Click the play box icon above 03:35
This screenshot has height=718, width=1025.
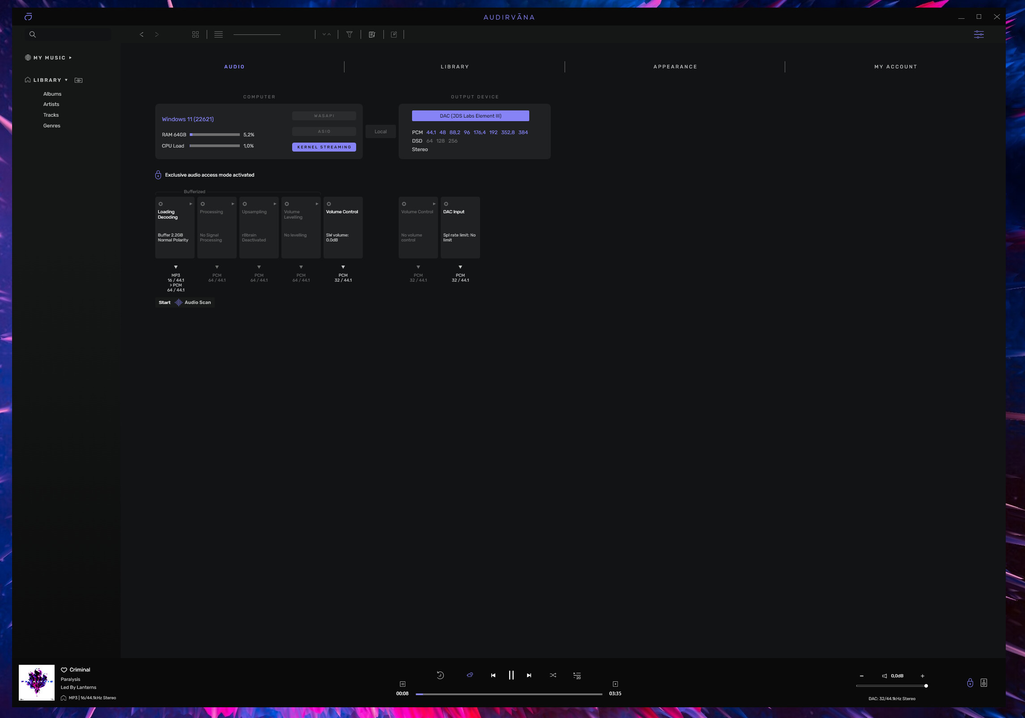coord(615,684)
